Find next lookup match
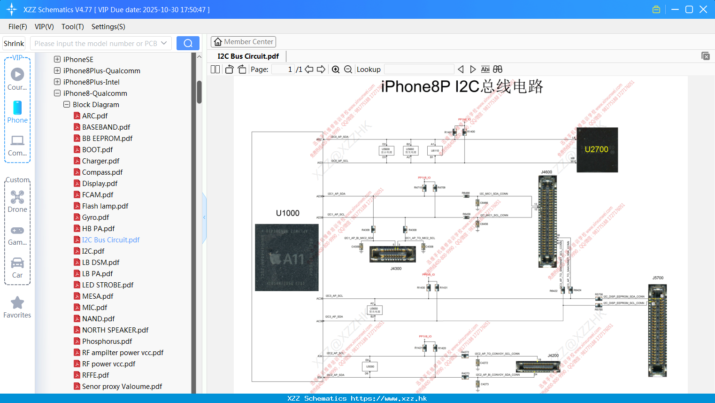This screenshot has height=403, width=715. (473, 70)
